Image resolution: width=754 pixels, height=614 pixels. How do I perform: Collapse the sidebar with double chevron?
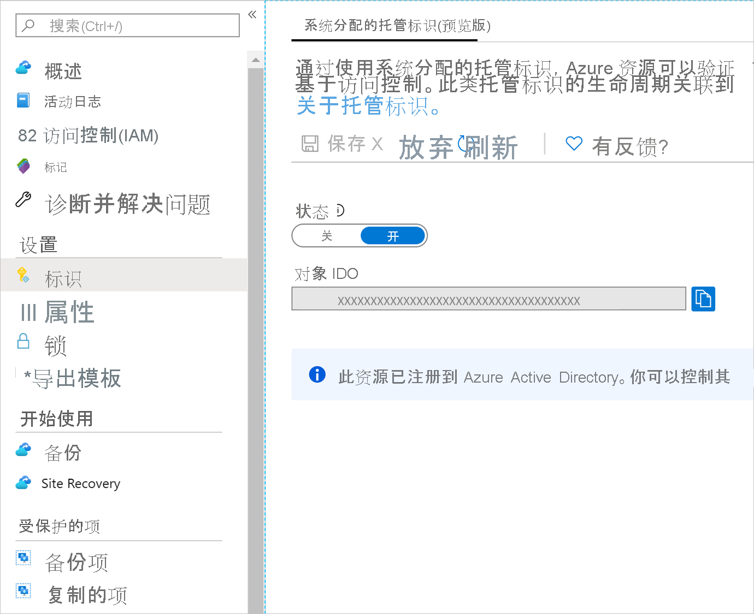pos(252,15)
